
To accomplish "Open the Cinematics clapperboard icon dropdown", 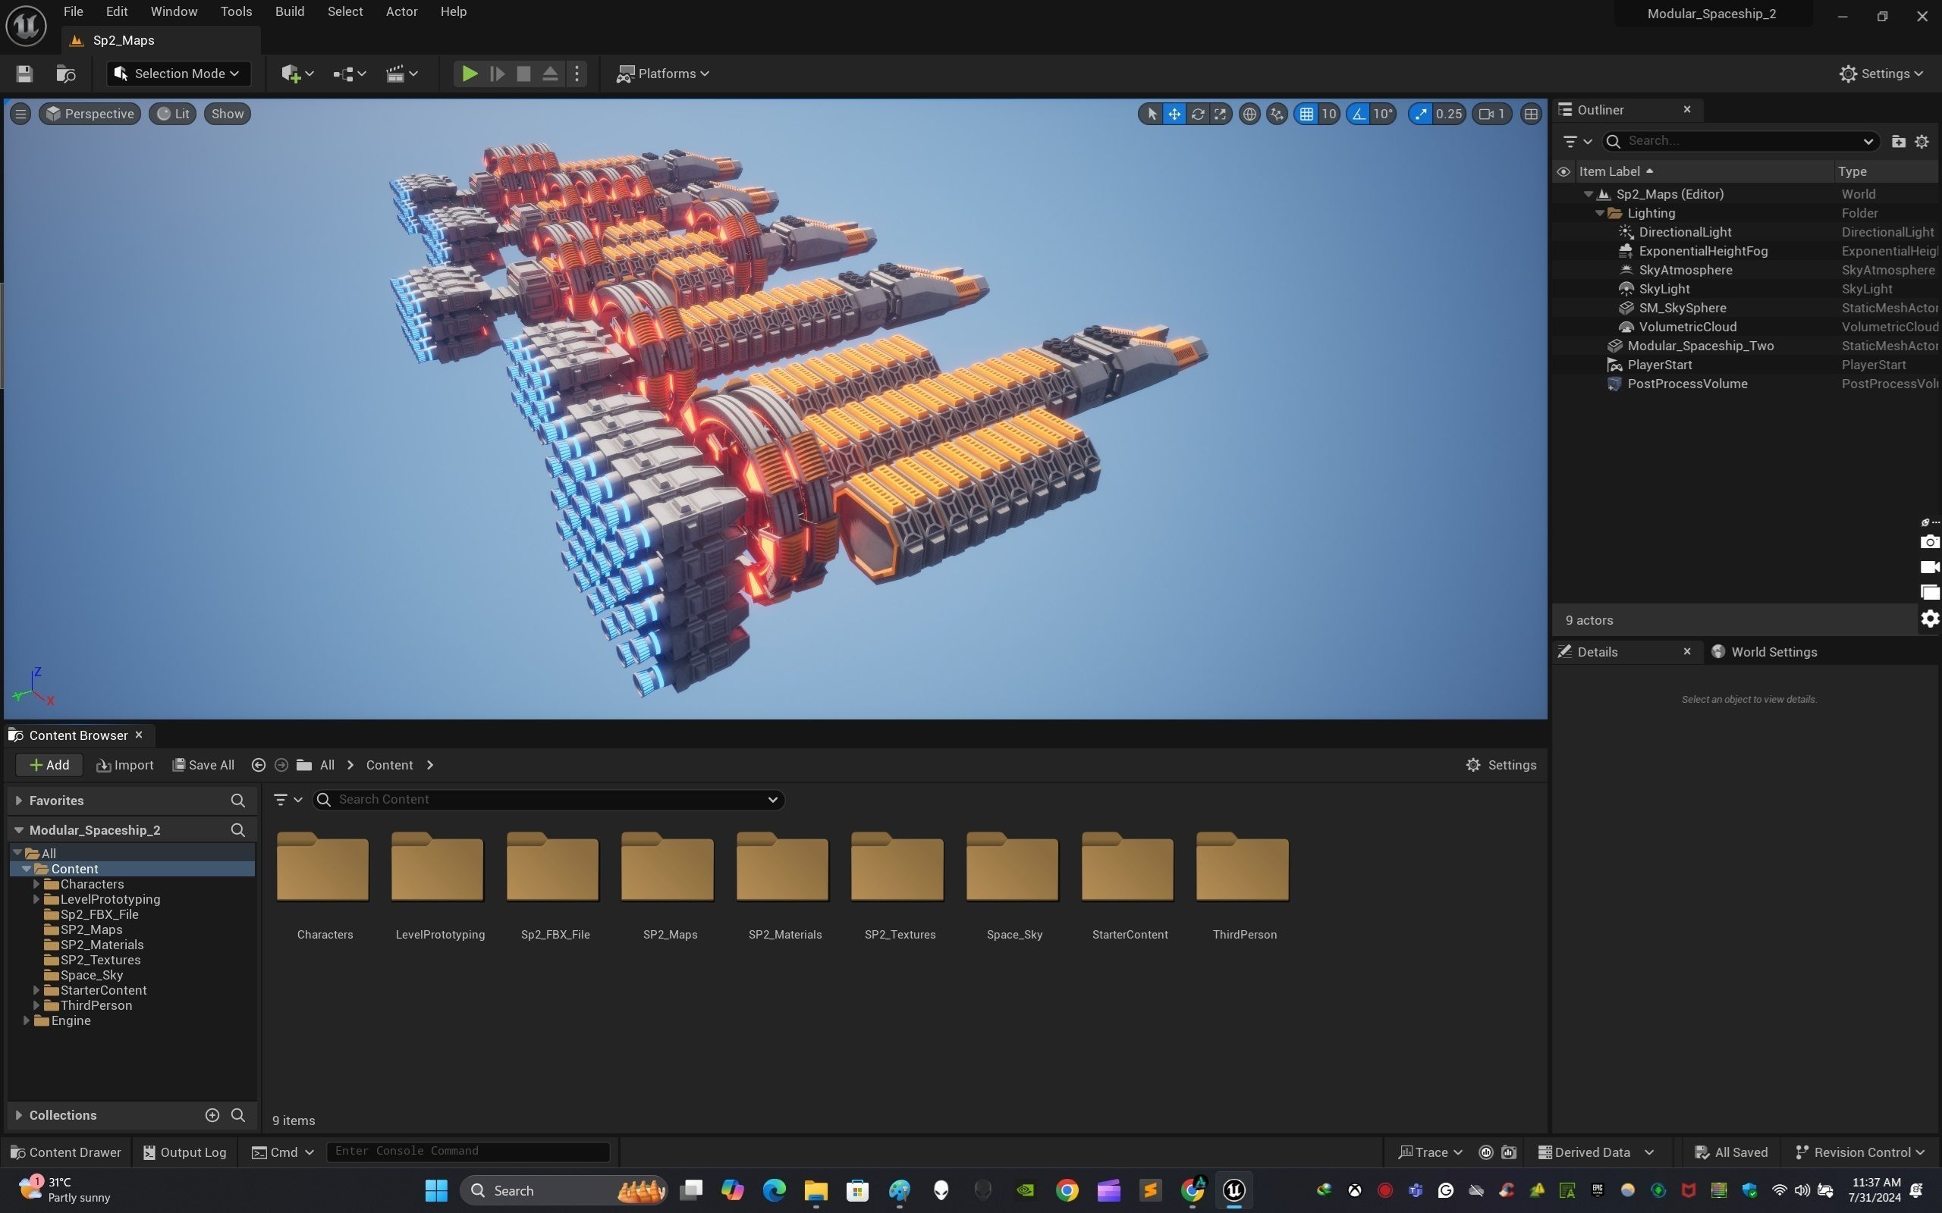I will (401, 74).
